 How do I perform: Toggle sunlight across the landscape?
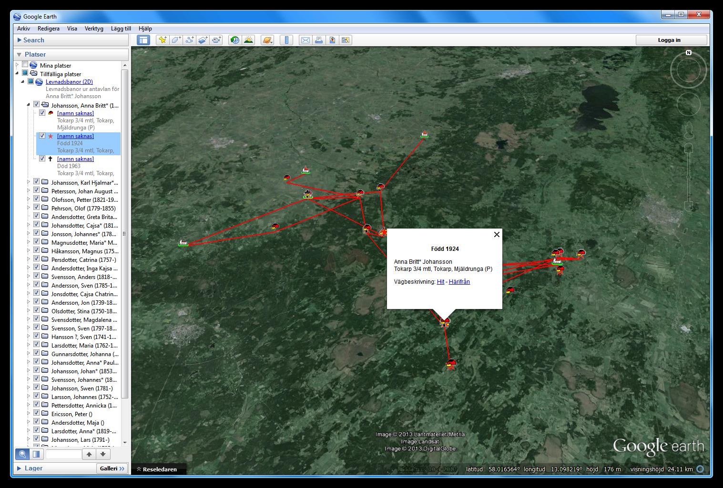[248, 40]
